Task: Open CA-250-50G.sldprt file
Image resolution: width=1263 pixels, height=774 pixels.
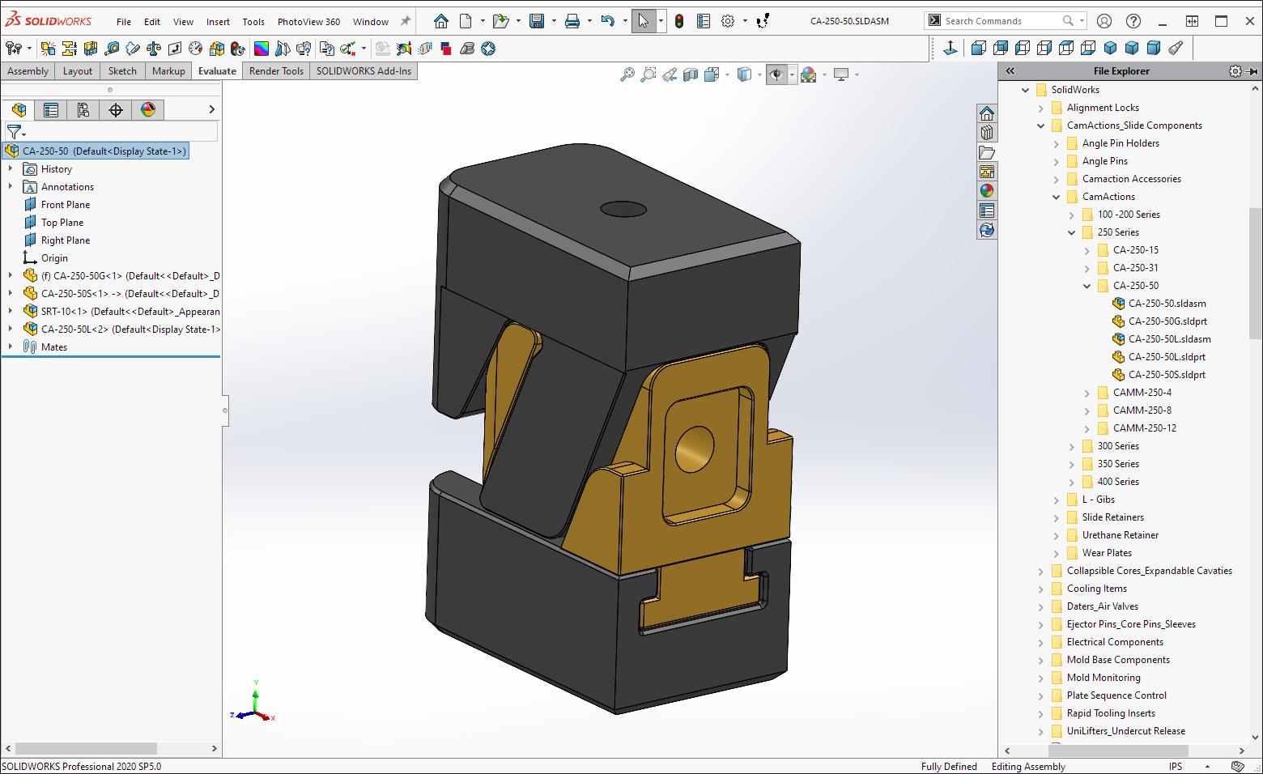Action: [x=1167, y=321]
